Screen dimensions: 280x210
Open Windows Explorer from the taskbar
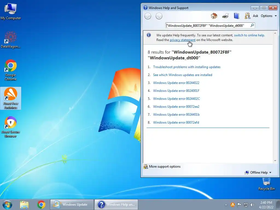(x=24, y=205)
